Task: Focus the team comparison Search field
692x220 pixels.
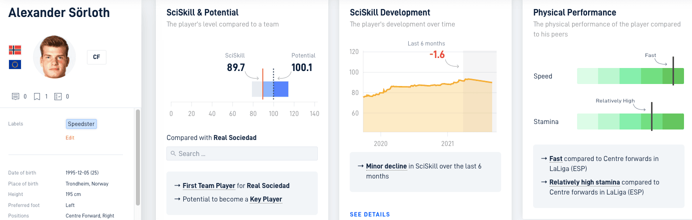Action: click(x=242, y=153)
